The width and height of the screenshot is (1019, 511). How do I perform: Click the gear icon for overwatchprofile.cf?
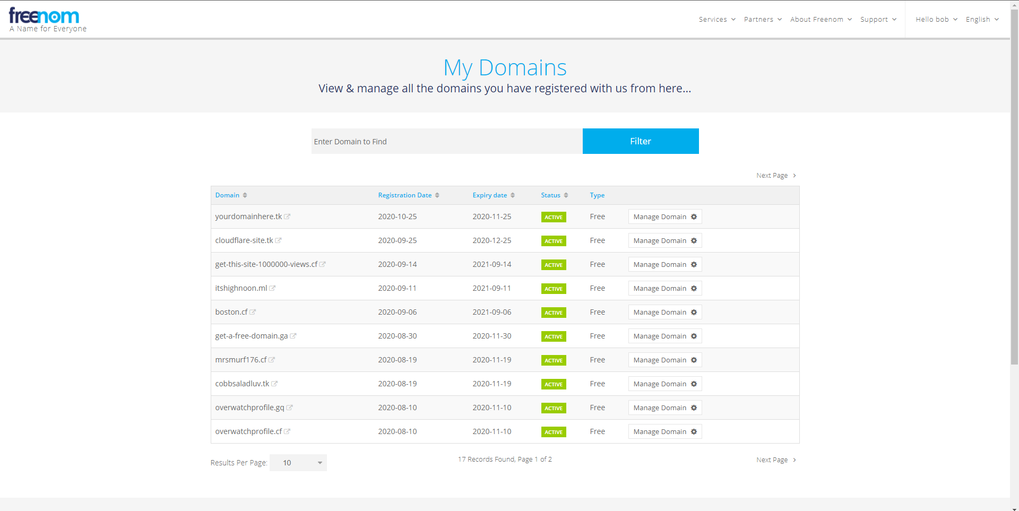(x=694, y=431)
